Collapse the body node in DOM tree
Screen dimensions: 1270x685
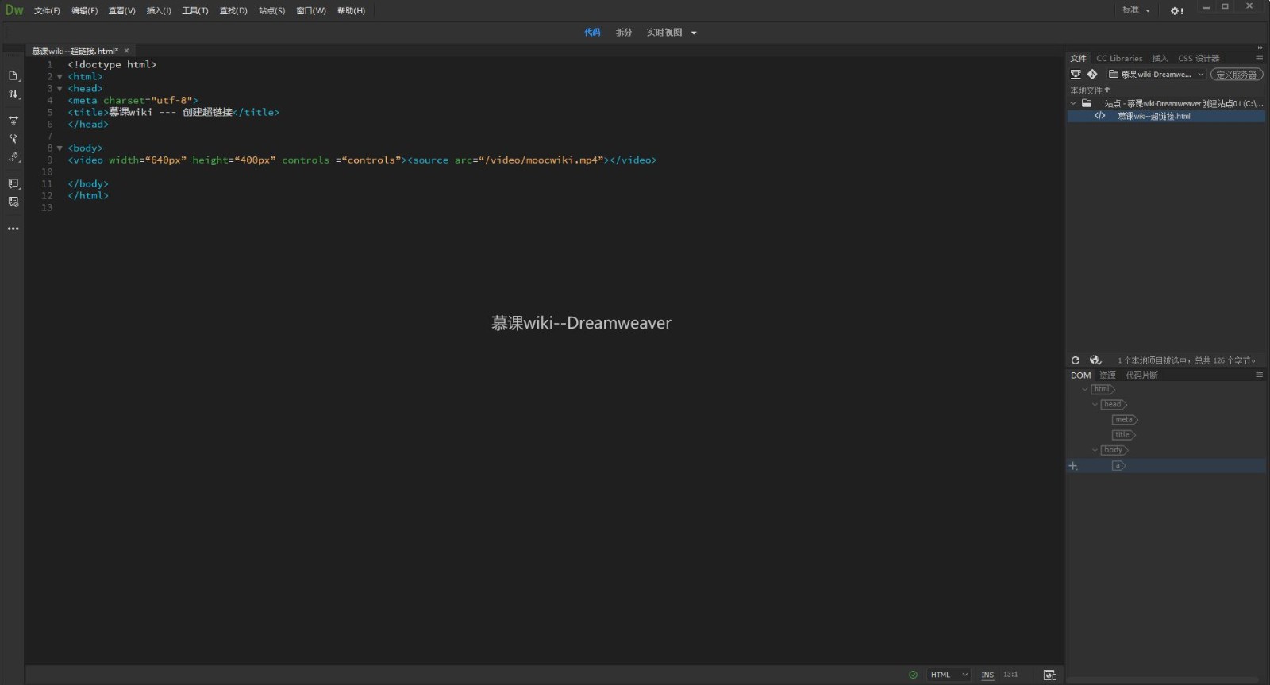[x=1095, y=451]
